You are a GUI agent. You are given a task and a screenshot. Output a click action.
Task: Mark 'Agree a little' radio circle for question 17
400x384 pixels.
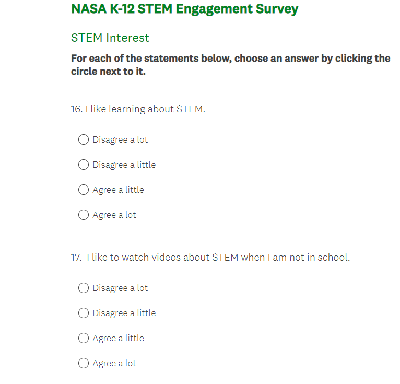[x=84, y=338]
